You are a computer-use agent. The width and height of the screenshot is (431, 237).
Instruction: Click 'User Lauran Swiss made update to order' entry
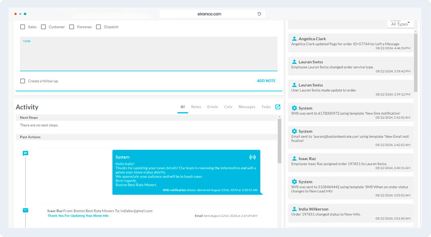(324, 90)
